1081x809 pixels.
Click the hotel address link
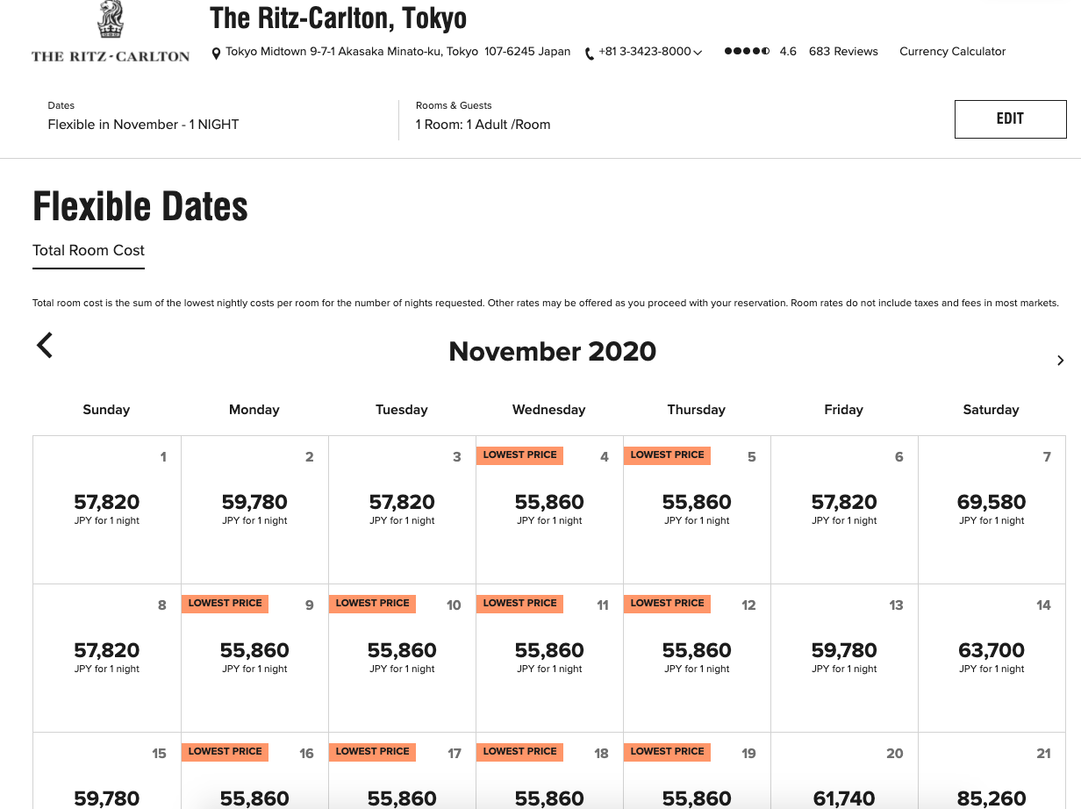397,52
